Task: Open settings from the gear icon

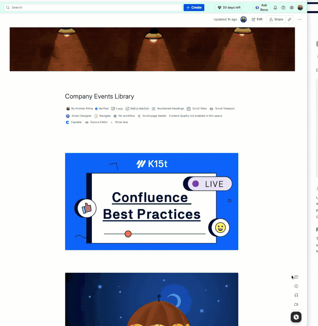Action: (x=292, y=7)
